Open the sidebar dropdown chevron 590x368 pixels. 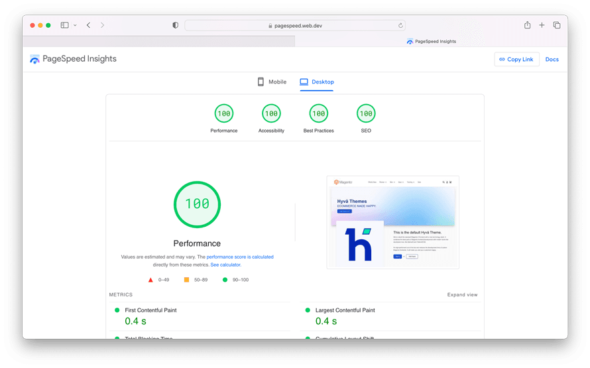pos(75,25)
